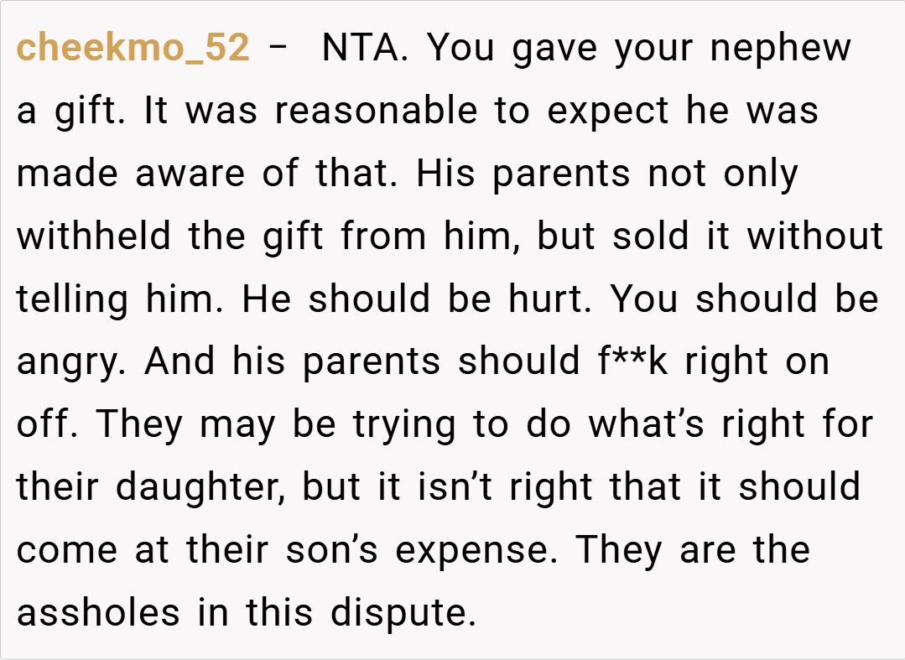Screen dimensions: 905x660
Task: Click the word "nephew" in the first line
Action: click(780, 49)
